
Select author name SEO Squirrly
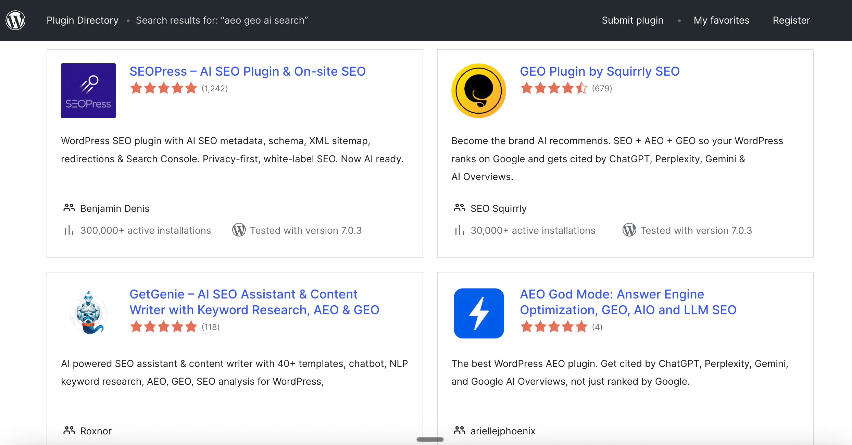point(499,208)
